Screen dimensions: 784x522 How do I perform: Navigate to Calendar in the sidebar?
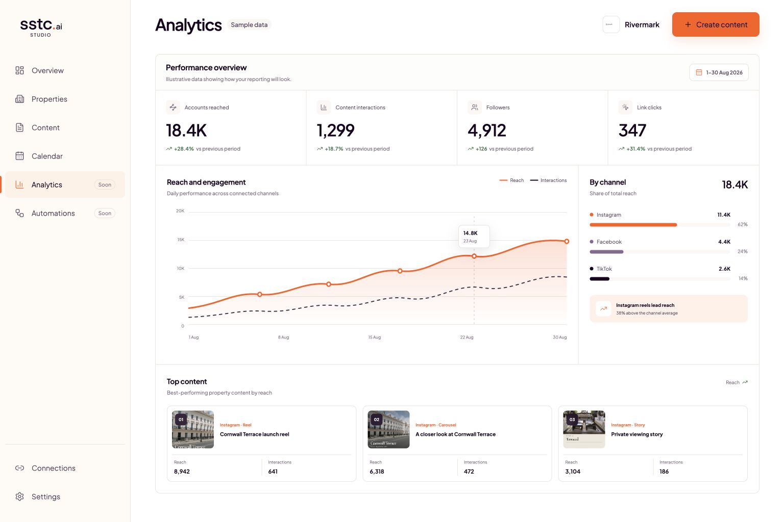[x=65, y=156]
